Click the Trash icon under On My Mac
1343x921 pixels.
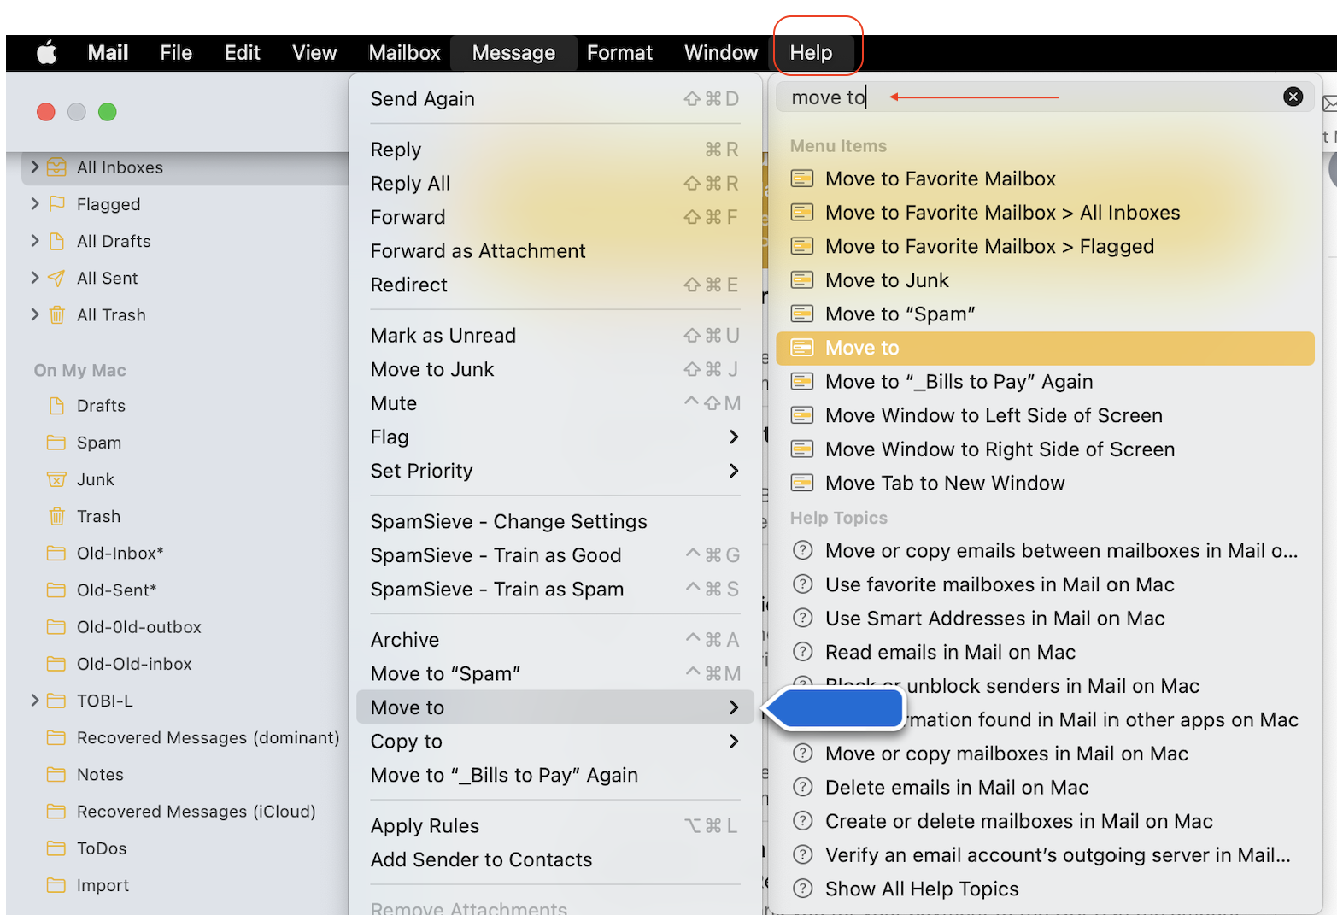tap(56, 516)
